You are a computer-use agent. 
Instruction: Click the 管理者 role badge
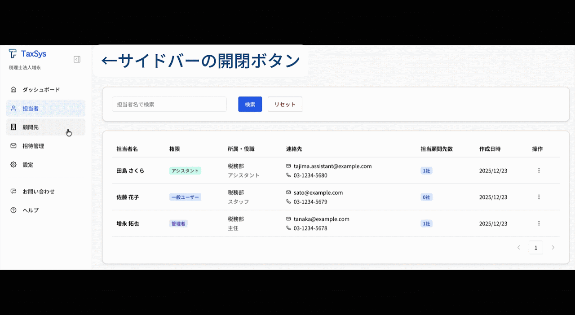[x=178, y=223]
